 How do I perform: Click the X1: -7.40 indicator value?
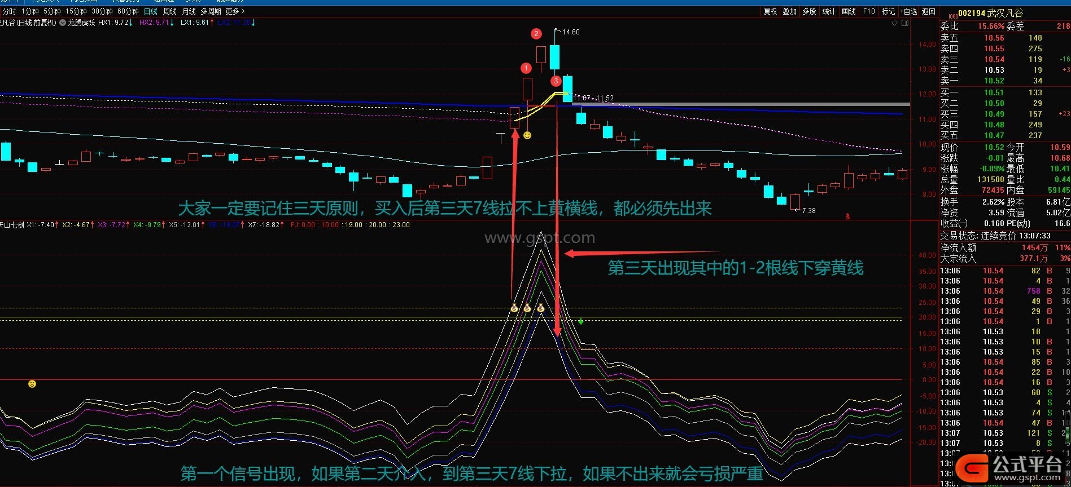click(42, 225)
